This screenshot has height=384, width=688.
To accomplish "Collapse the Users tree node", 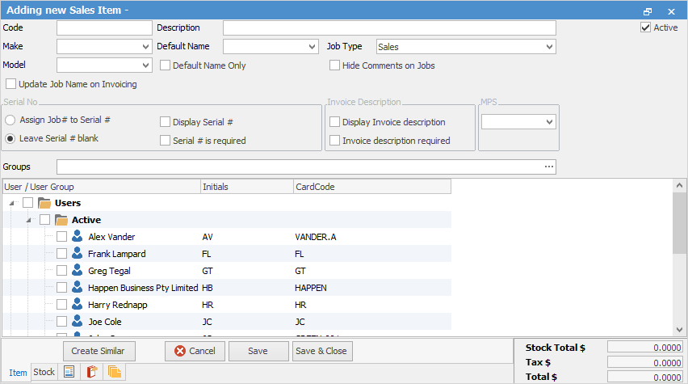I will [12, 203].
